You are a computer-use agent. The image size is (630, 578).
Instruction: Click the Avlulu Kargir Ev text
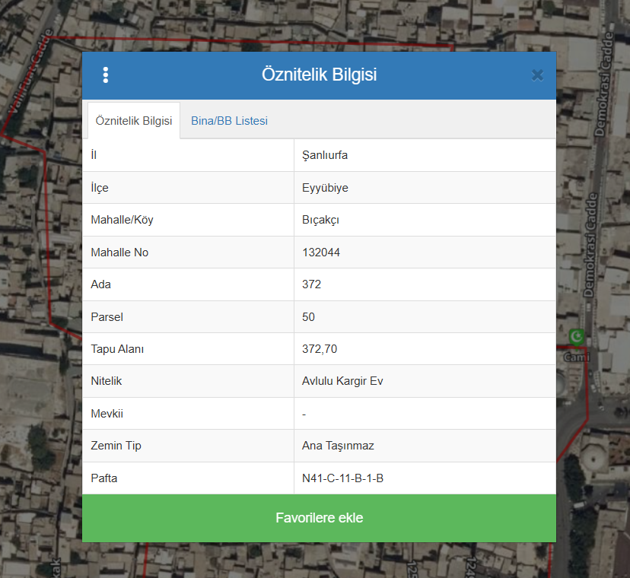pos(342,381)
